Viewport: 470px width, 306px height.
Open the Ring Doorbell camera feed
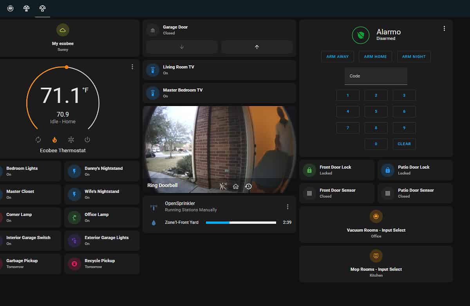pyautogui.click(x=219, y=149)
